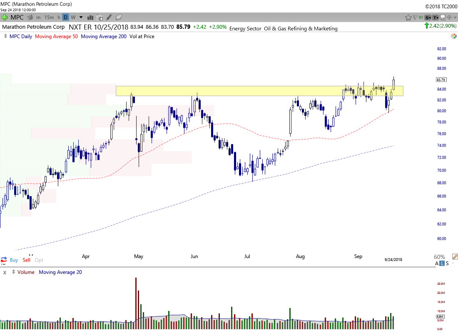Select the L logarithmic scale option
The width and height of the screenshot is (458, 333).
point(442,263)
